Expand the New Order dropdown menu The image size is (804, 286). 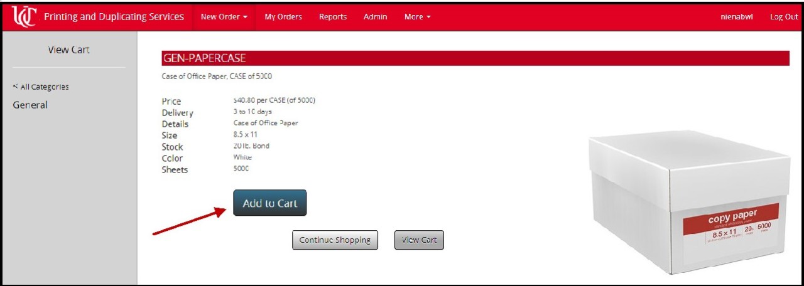click(x=224, y=17)
